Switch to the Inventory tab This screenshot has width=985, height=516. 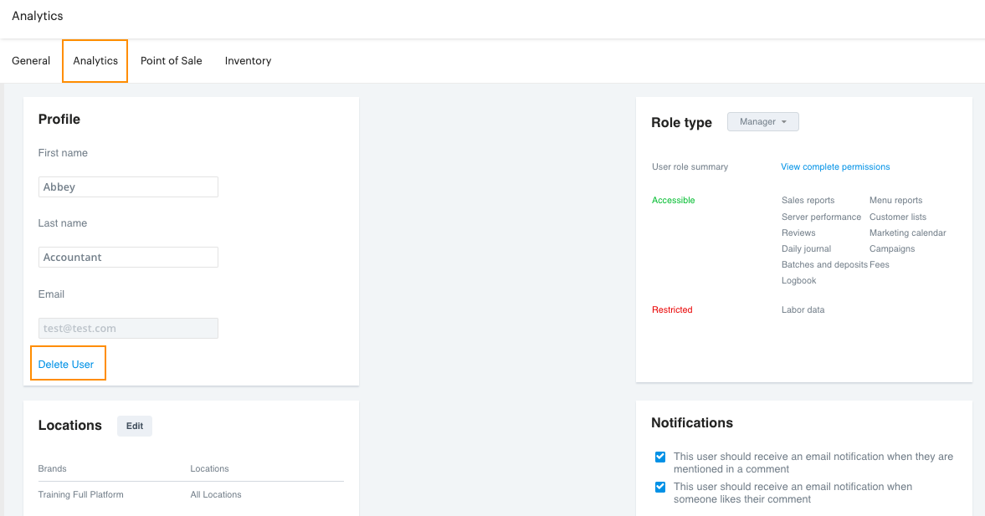248,60
